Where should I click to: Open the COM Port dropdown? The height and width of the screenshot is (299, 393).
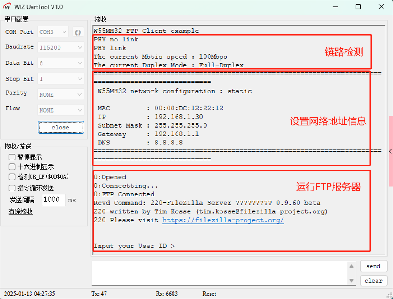tap(53, 32)
